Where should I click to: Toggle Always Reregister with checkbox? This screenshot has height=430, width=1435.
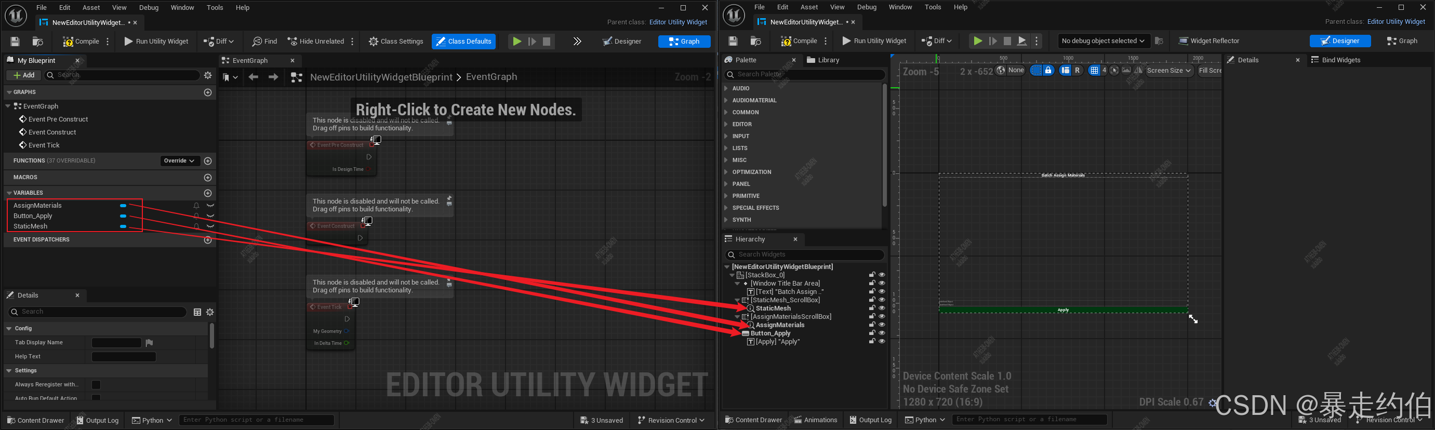coord(96,384)
